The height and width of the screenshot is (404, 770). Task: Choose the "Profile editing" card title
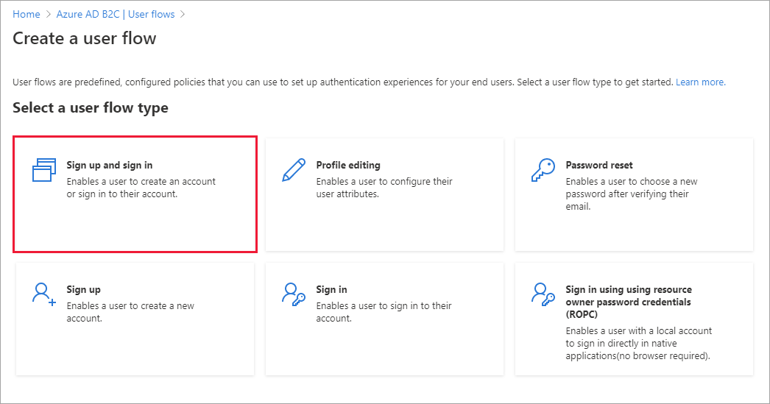point(348,165)
